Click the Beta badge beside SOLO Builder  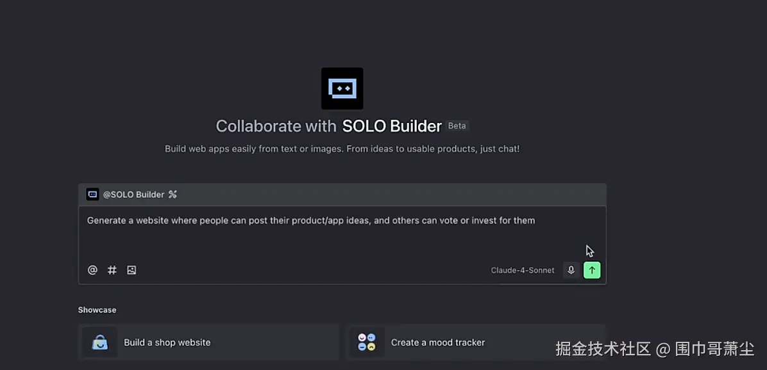point(457,126)
